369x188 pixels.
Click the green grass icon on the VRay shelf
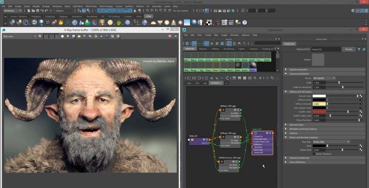[x=119, y=22]
